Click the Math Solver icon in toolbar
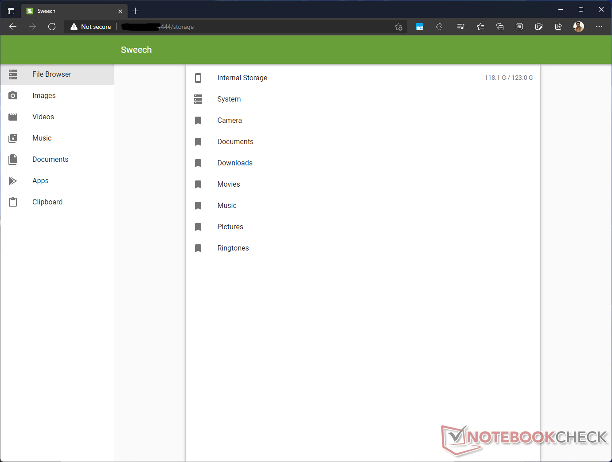This screenshot has height=462, width=612. tap(519, 27)
